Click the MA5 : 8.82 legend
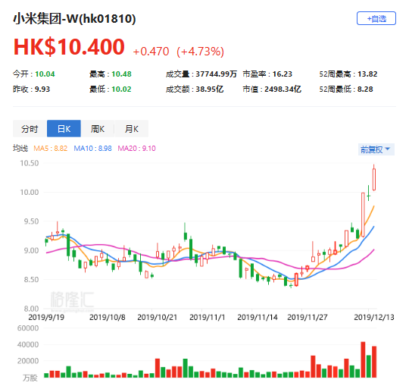 click(x=50, y=149)
